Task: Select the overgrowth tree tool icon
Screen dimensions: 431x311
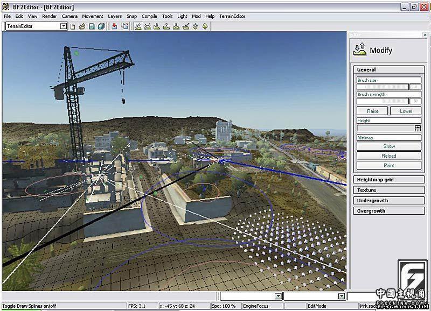Action: click(x=205, y=26)
